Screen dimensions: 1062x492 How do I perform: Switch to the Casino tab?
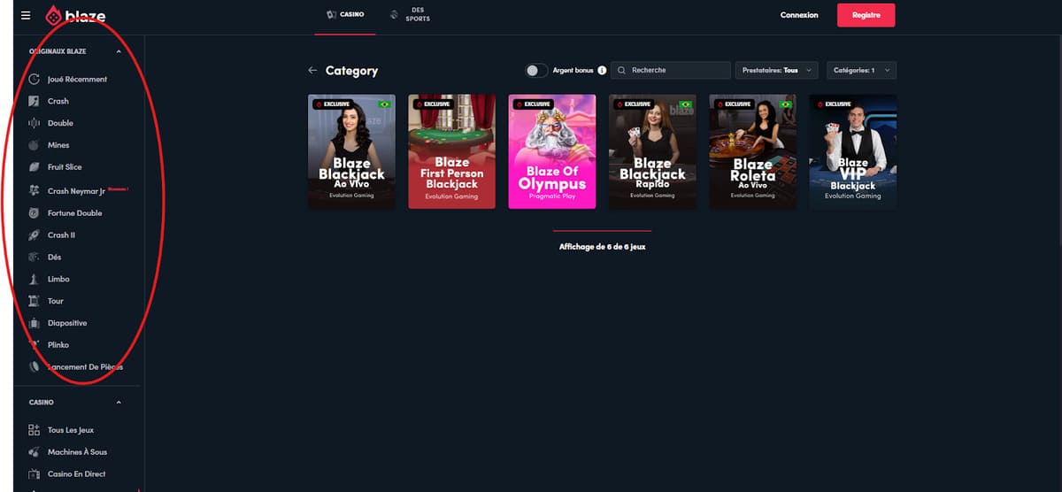[345, 15]
